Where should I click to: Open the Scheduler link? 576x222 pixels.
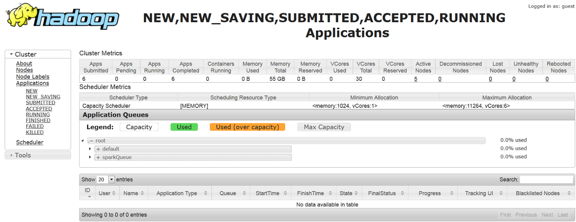point(30,142)
